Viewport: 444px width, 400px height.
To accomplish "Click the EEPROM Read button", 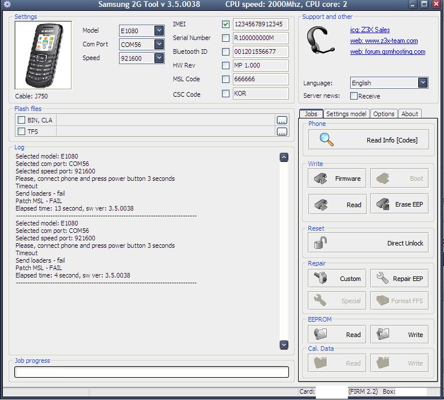I will pos(337,334).
